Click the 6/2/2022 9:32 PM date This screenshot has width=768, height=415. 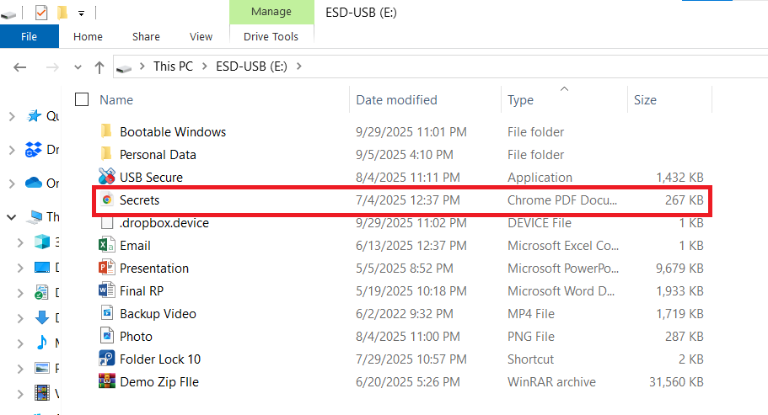404,314
